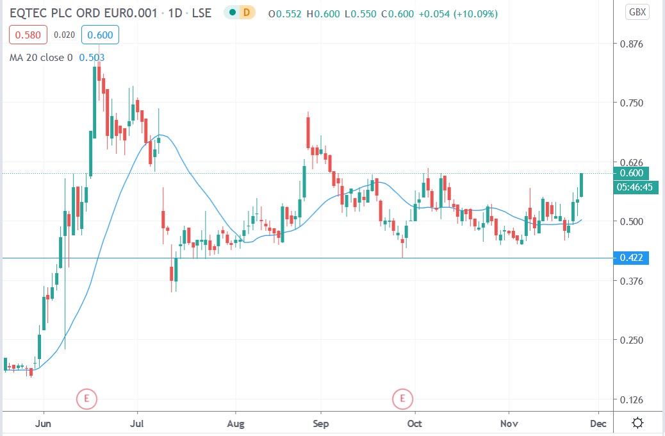Click the EQTEC PLC symbol title

coord(82,13)
